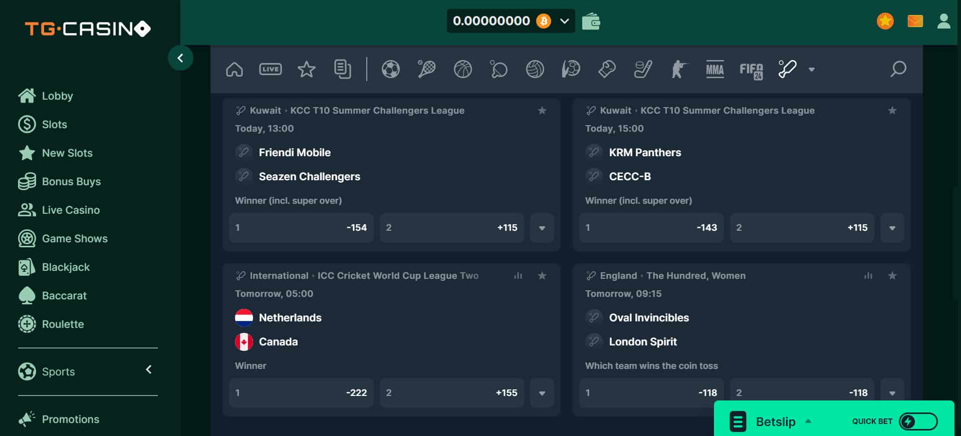Collapse the sidebar with chevron button
This screenshot has height=436, width=961.
180,58
